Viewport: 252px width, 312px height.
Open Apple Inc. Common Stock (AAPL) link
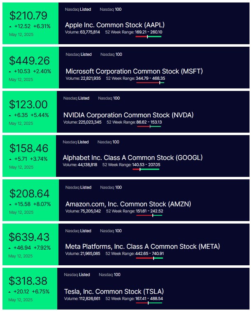[114, 25]
